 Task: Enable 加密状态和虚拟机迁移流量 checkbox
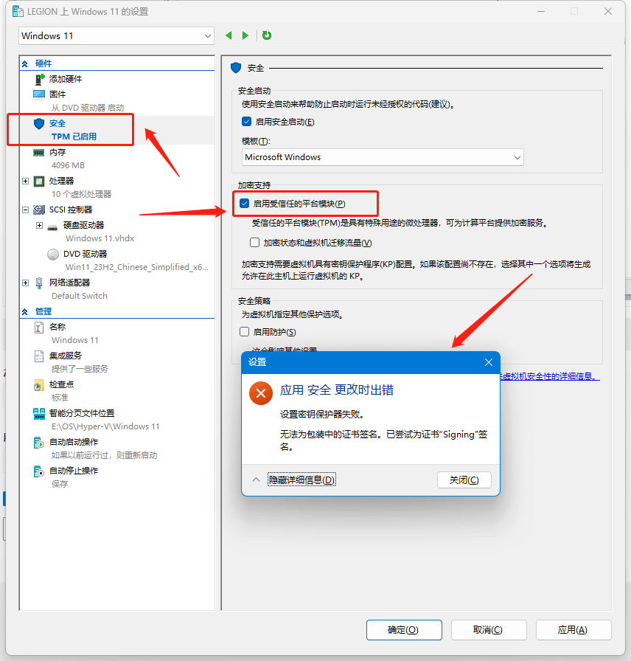(x=254, y=243)
